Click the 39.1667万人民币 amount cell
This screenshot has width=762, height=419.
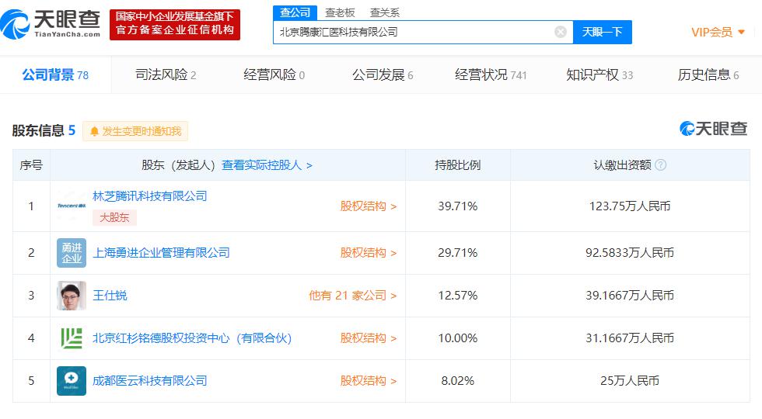tap(630, 296)
